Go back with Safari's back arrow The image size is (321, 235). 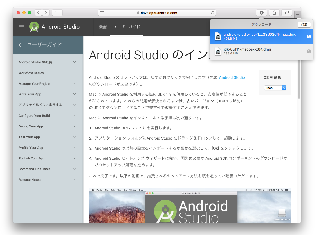pyautogui.click(x=38, y=13)
